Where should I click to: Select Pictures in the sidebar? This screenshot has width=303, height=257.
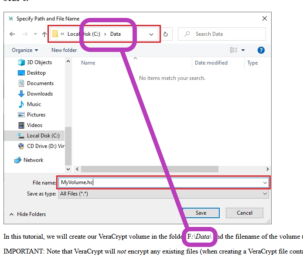tap(36, 115)
